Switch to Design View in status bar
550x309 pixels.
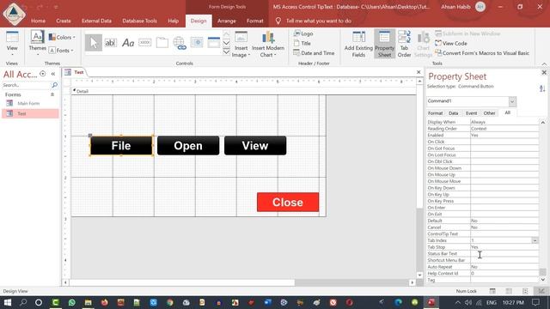pyautogui.click(x=541, y=291)
